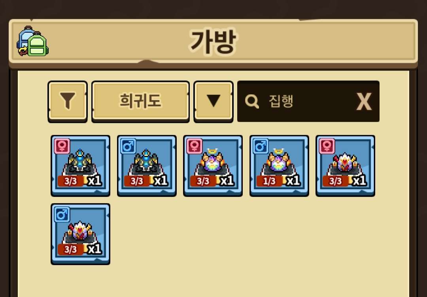
Task: Toggle sort order with the down triangle
Action: point(213,101)
